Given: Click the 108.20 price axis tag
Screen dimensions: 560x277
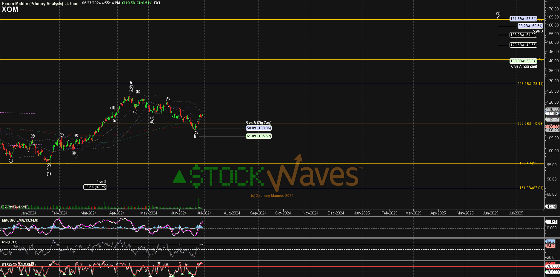Looking at the screenshot, I should 552,130.
